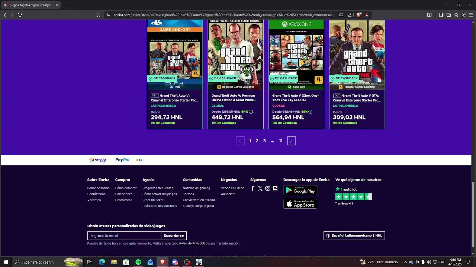Open the Descuentos footer link
The image size is (476, 267).
point(124,200)
